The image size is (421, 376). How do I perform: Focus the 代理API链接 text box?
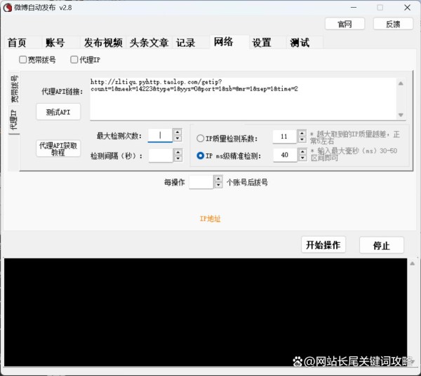click(x=243, y=99)
